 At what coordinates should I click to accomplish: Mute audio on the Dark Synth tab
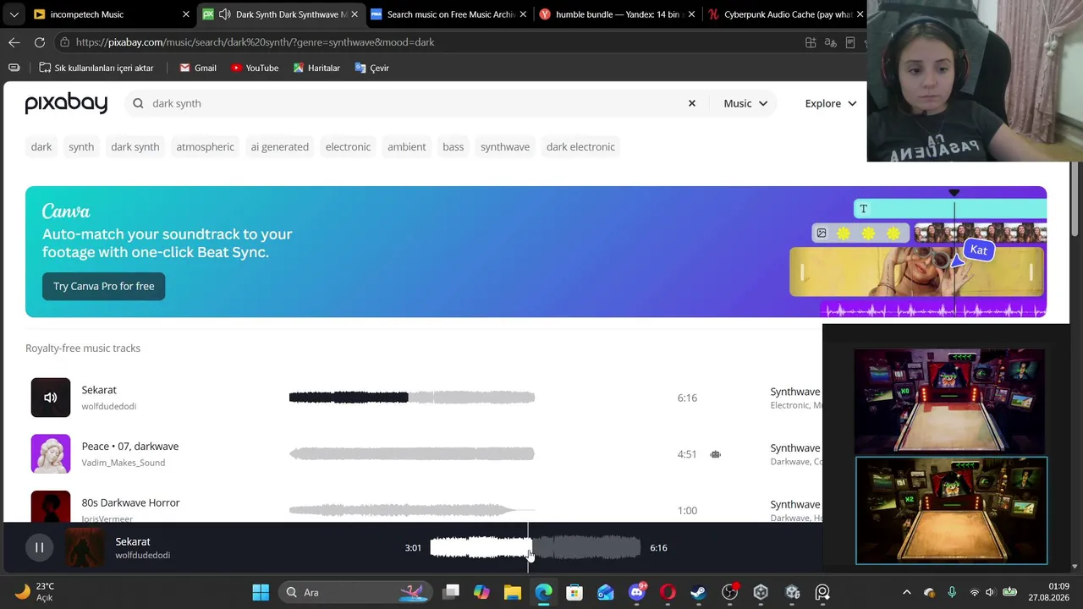point(224,14)
